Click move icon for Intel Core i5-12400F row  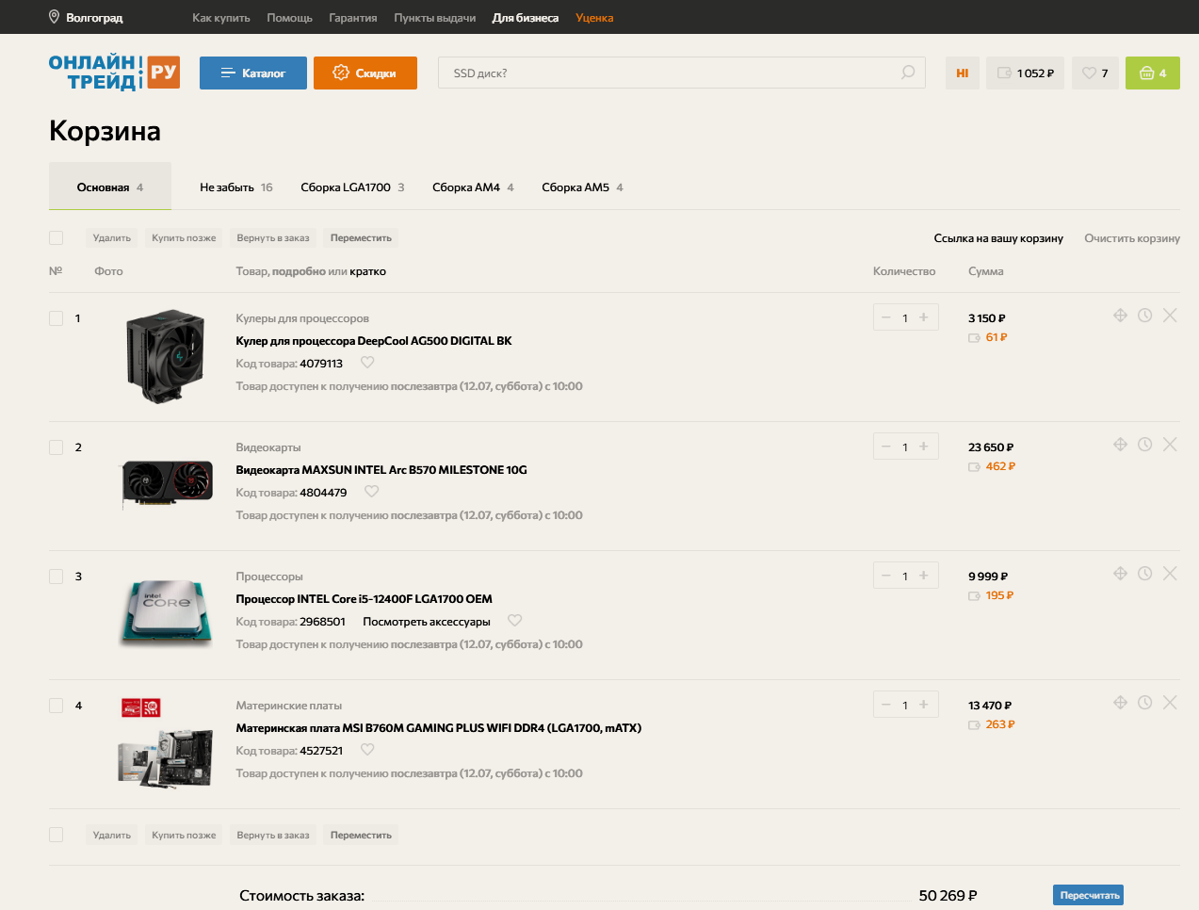click(x=1120, y=574)
